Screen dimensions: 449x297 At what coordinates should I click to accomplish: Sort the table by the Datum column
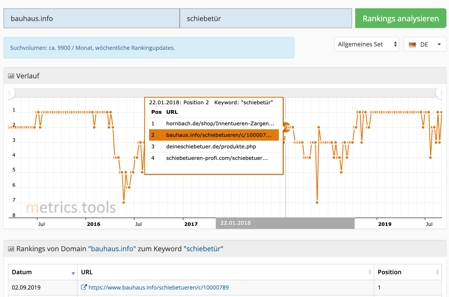click(x=43, y=272)
